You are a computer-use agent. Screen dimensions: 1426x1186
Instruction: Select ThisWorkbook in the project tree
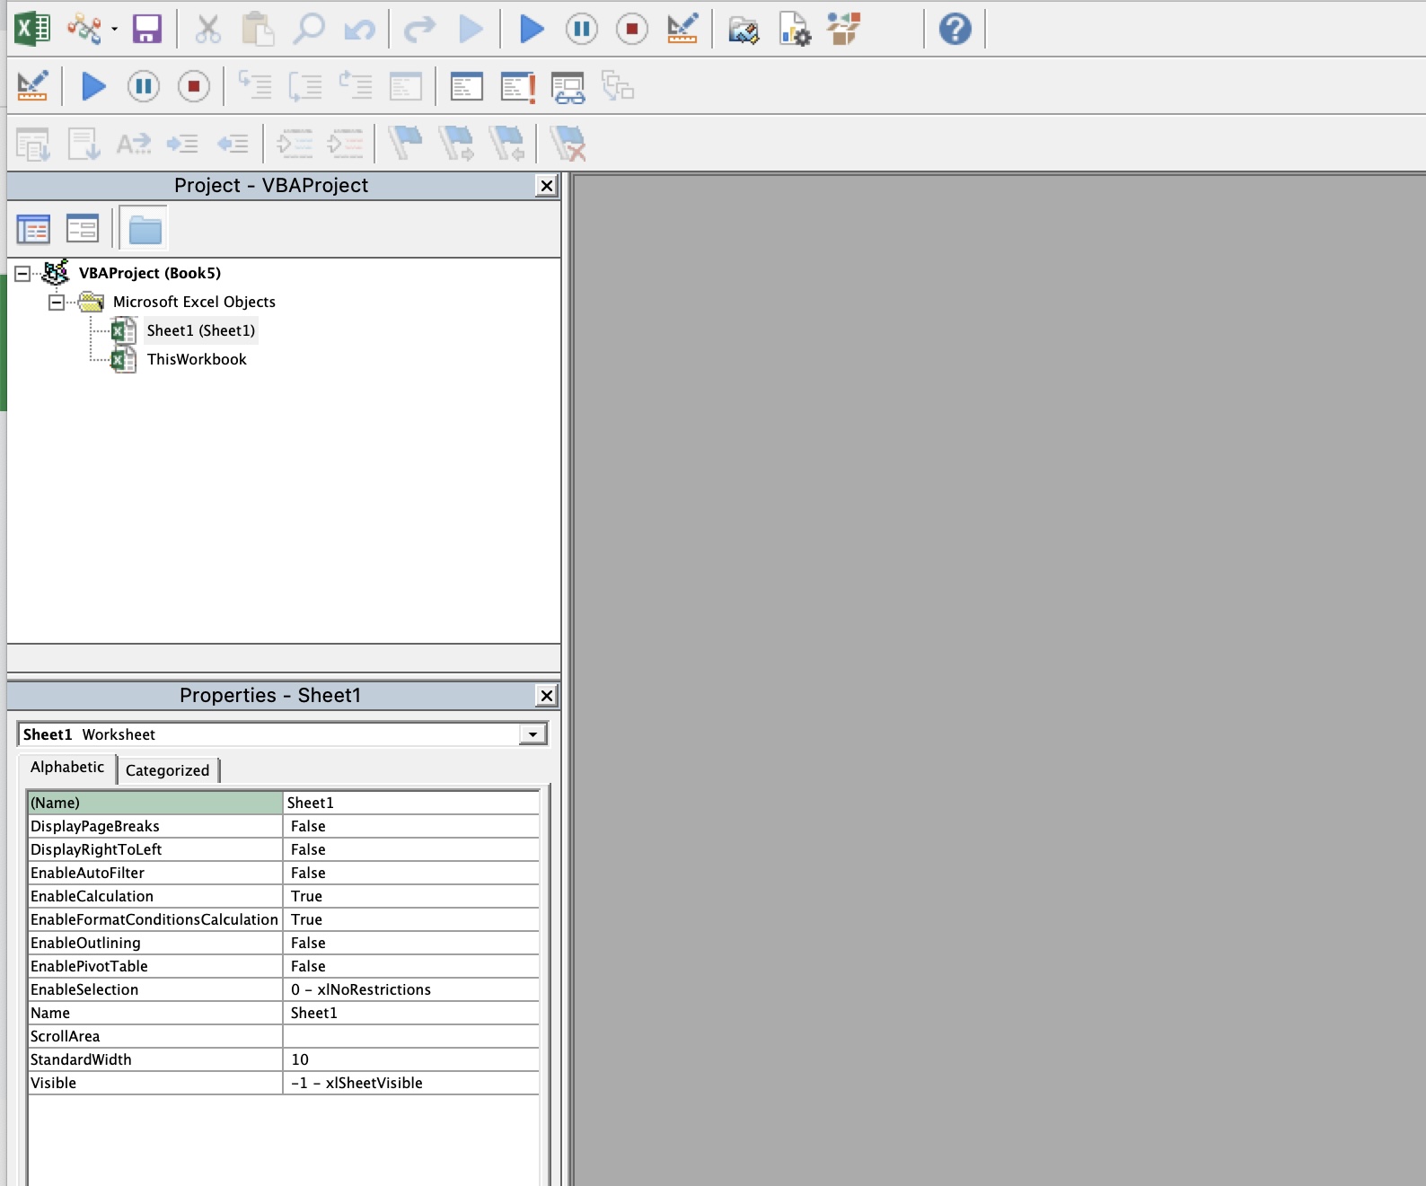[x=197, y=359]
